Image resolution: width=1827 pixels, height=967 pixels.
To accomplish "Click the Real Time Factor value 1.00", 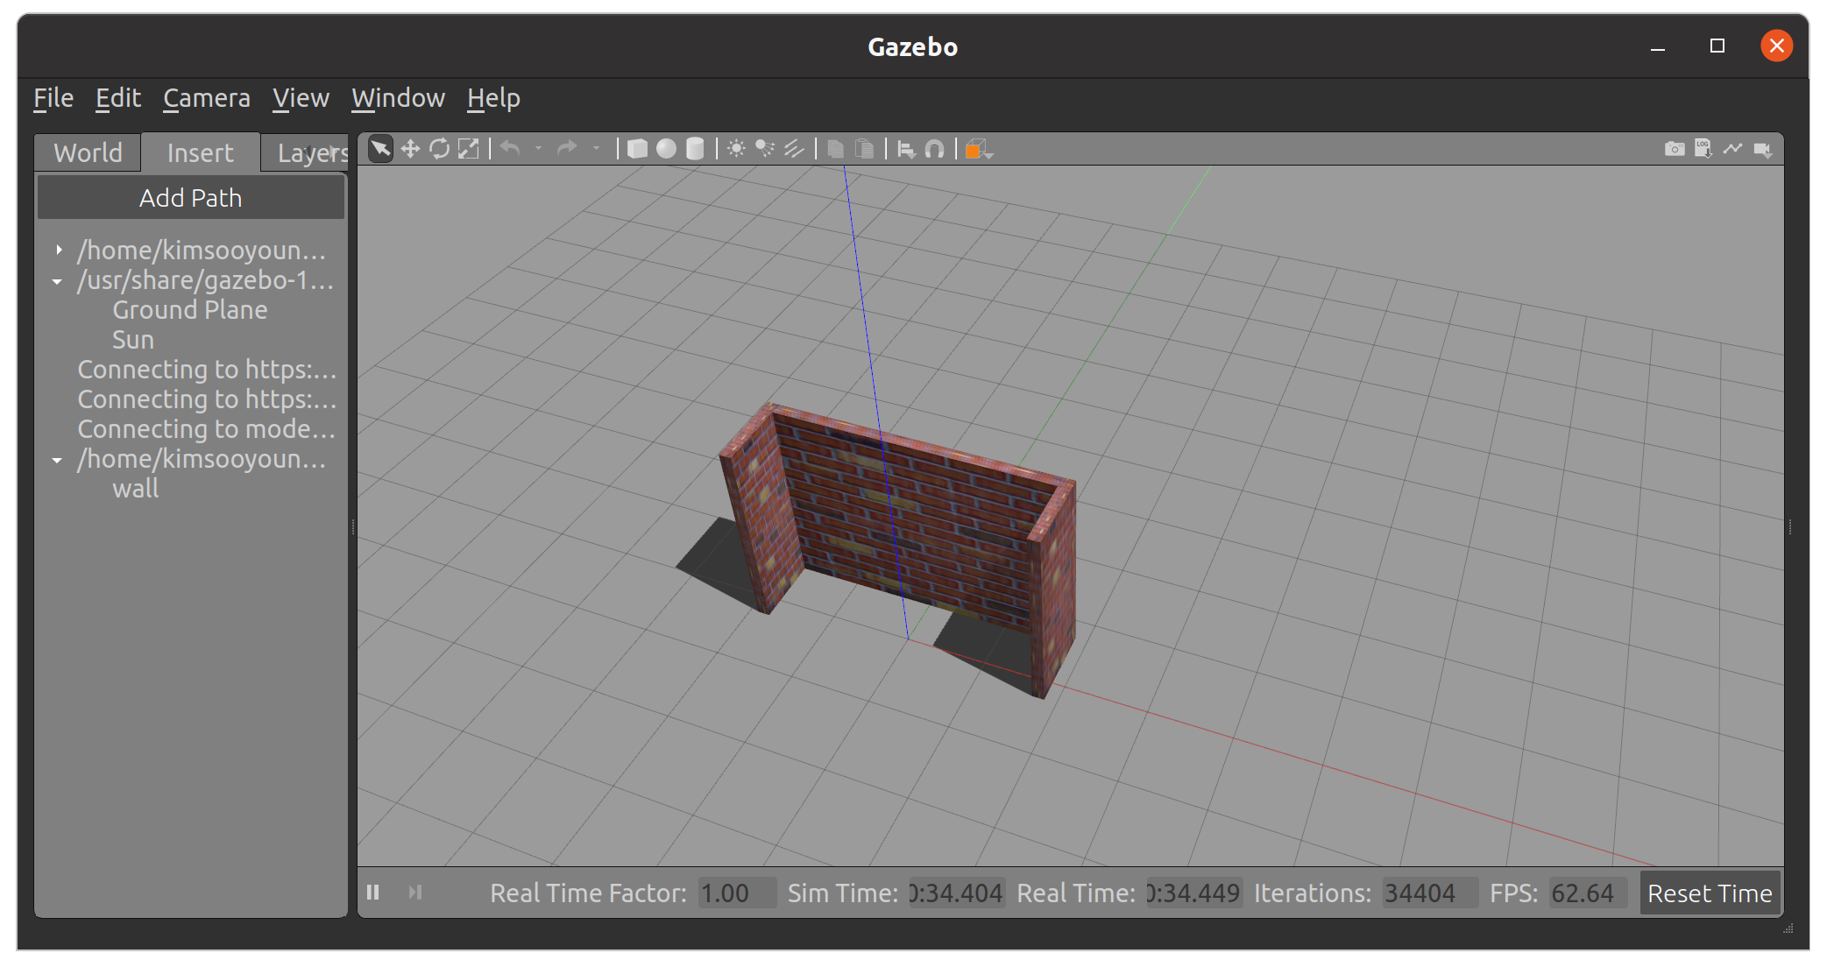I will coord(737,893).
